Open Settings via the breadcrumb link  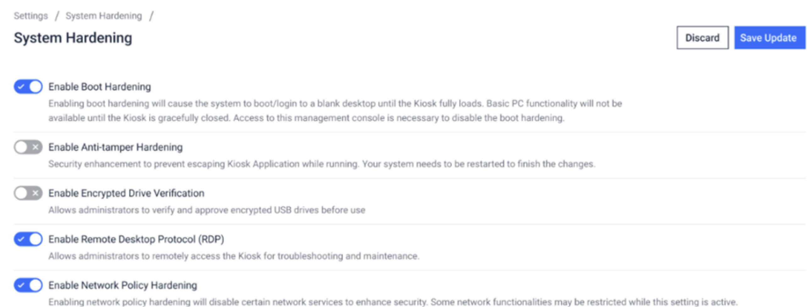30,15
